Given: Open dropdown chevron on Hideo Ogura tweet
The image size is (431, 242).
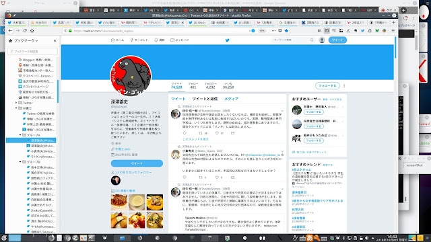Looking at the screenshot, I should click(282, 151).
